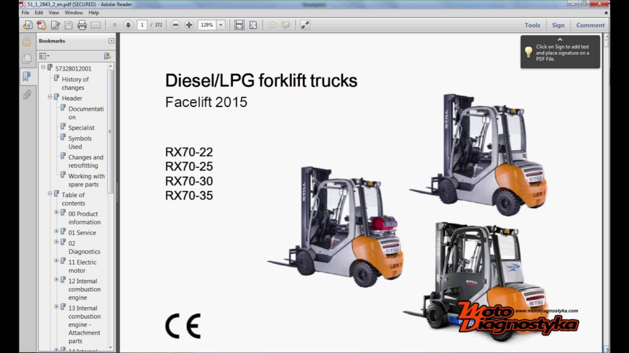
Task: Collapse the Table of contents node
Action: click(x=50, y=194)
